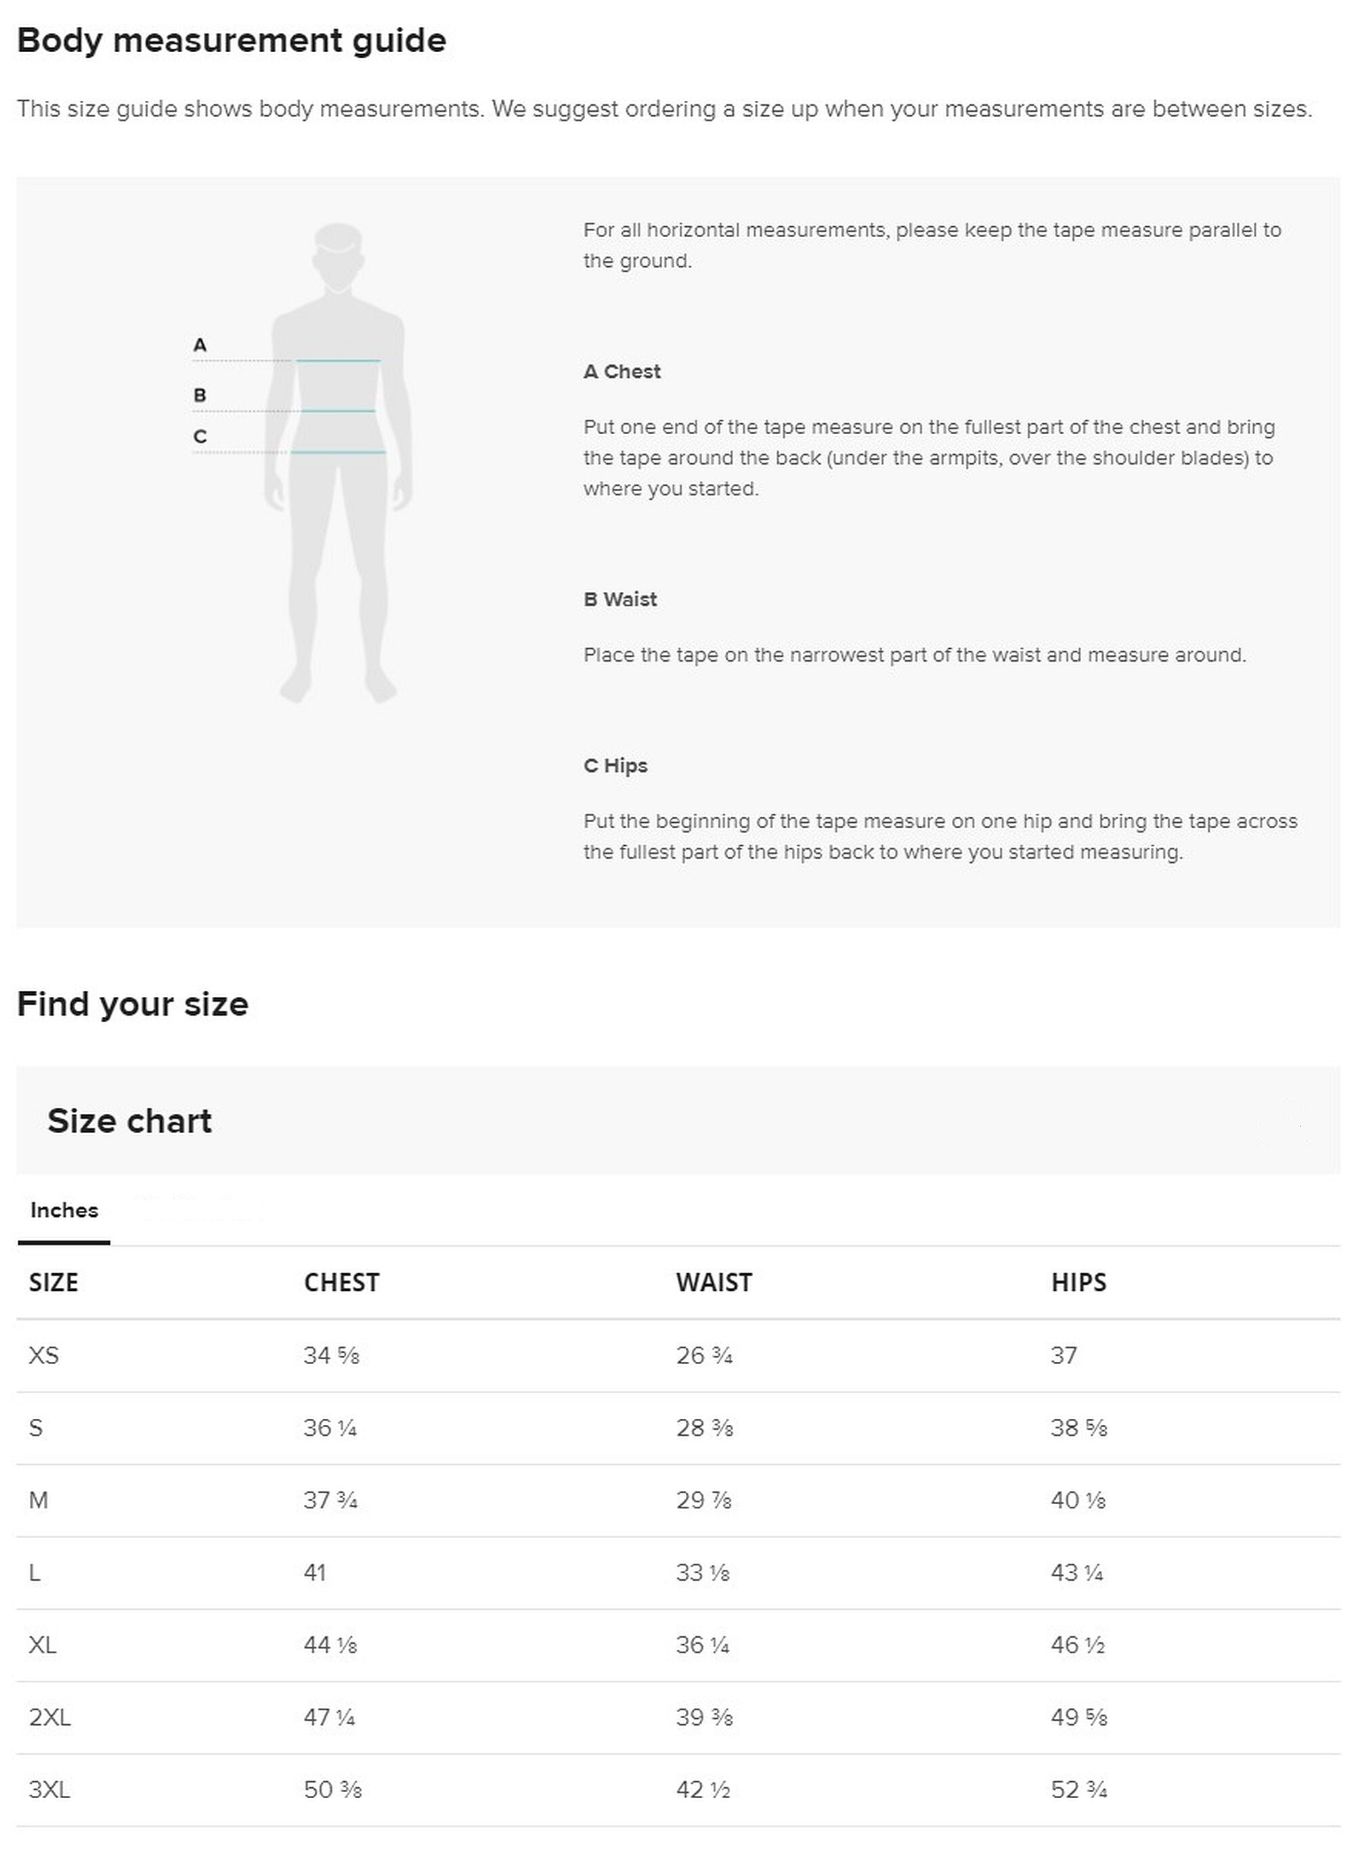Collapse the Size chart section header
The image size is (1354, 1859).
tap(678, 1121)
